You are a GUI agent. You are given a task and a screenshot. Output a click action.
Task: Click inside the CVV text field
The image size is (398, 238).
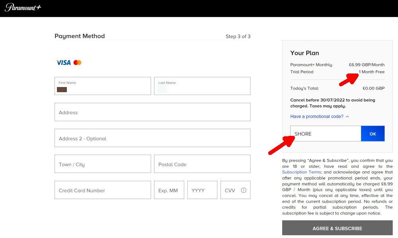pos(231,190)
